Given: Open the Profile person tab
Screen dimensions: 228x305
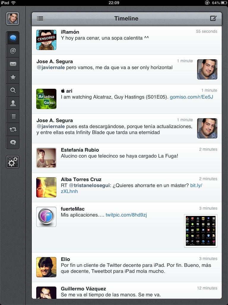Looking at the screenshot, I should coord(13,104).
